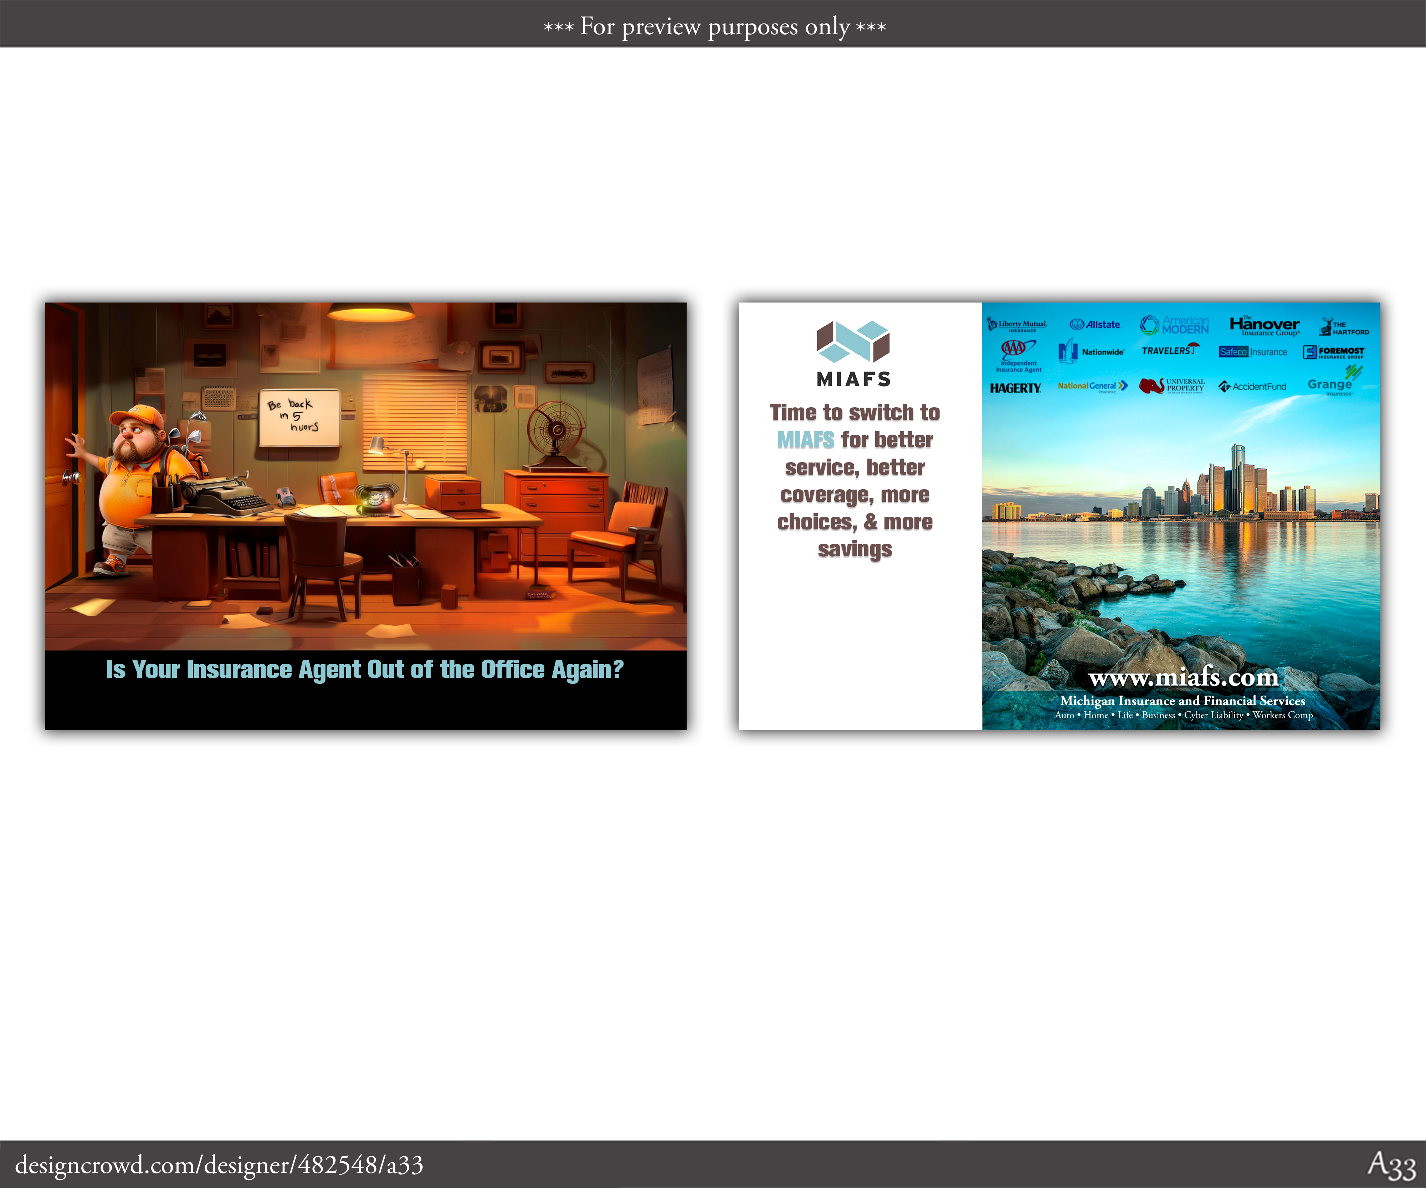Click the Travelers red umbrella logo
Screen dimensions: 1426x1188
click(1170, 350)
